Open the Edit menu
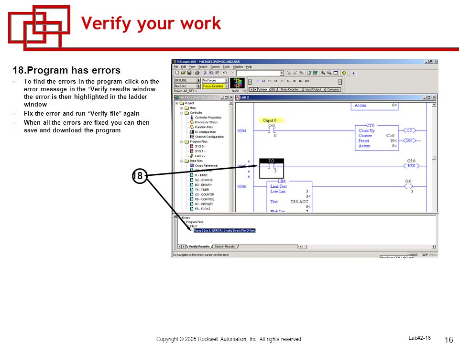The width and height of the screenshot is (459, 344). [184, 67]
